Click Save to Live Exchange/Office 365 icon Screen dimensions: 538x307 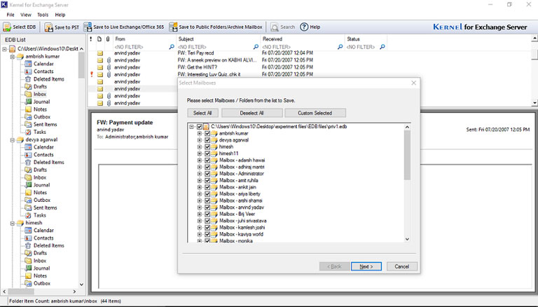pyautogui.click(x=88, y=27)
